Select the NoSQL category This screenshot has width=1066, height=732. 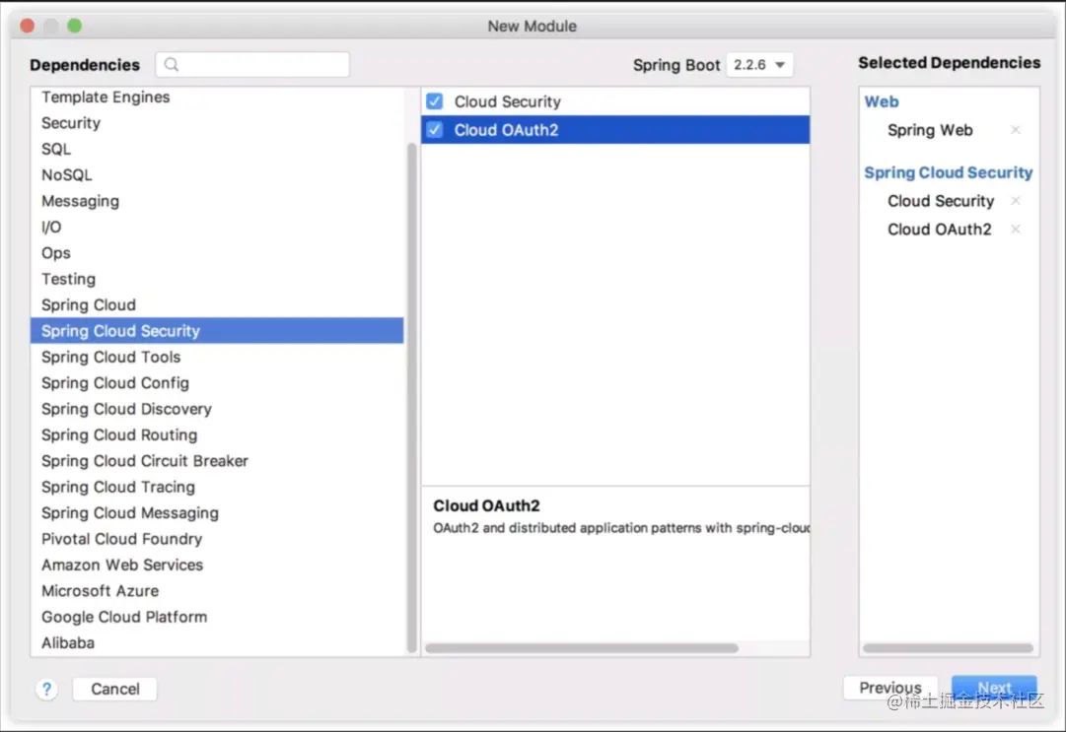pyautogui.click(x=217, y=174)
